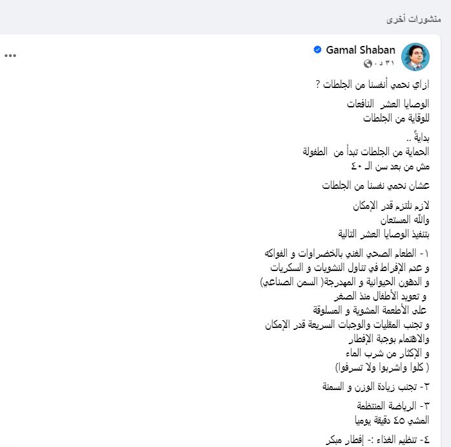The height and width of the screenshot is (447, 451).
Task: Open the Gamal Shaban profile name link
Action: tap(361, 50)
